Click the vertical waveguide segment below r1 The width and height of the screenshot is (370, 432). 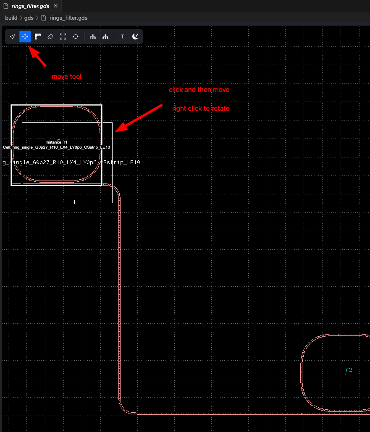tap(120, 294)
